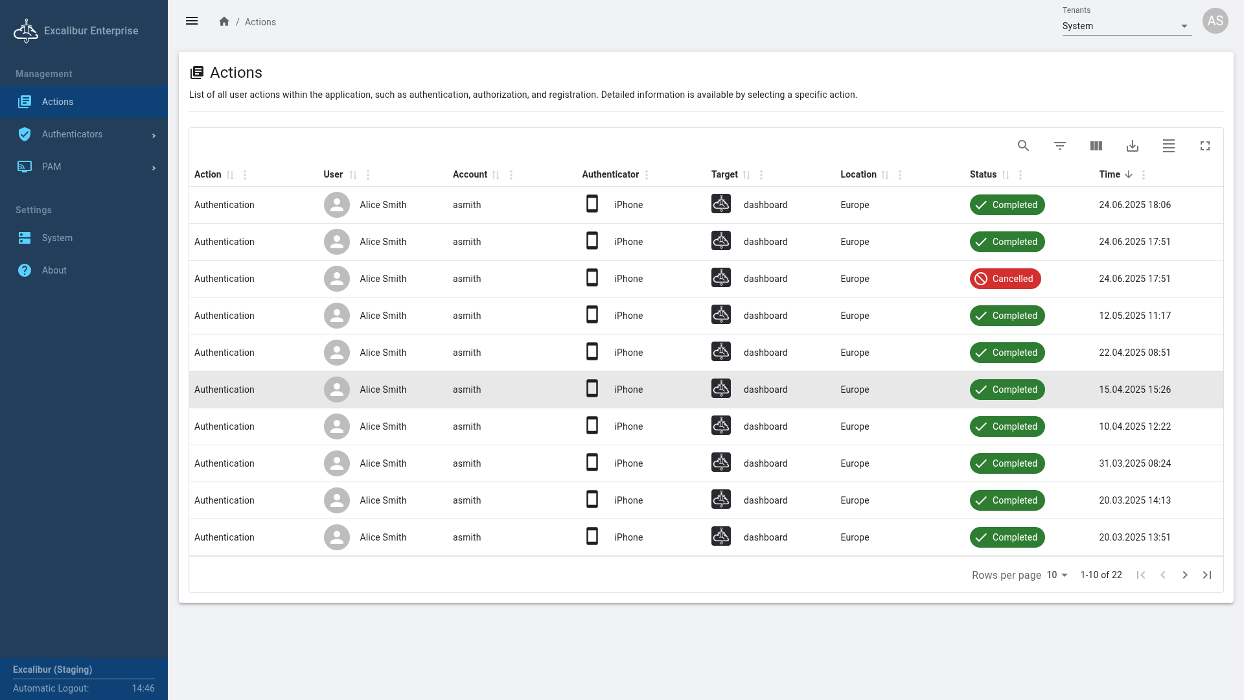Screen dimensions: 1244x700
Task: Open the filter list icon
Action: point(1059,146)
